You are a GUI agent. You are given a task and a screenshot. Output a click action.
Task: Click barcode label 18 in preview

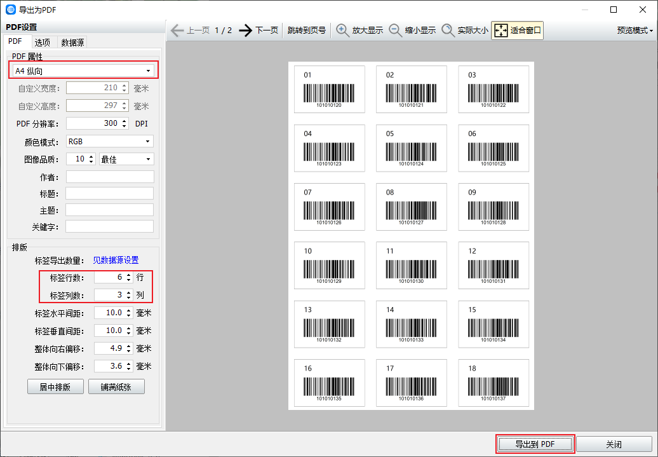coord(493,383)
